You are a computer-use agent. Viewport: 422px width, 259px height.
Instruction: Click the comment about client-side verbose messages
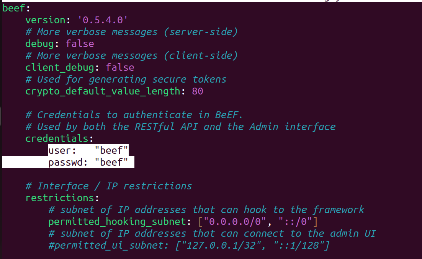[x=132, y=56]
